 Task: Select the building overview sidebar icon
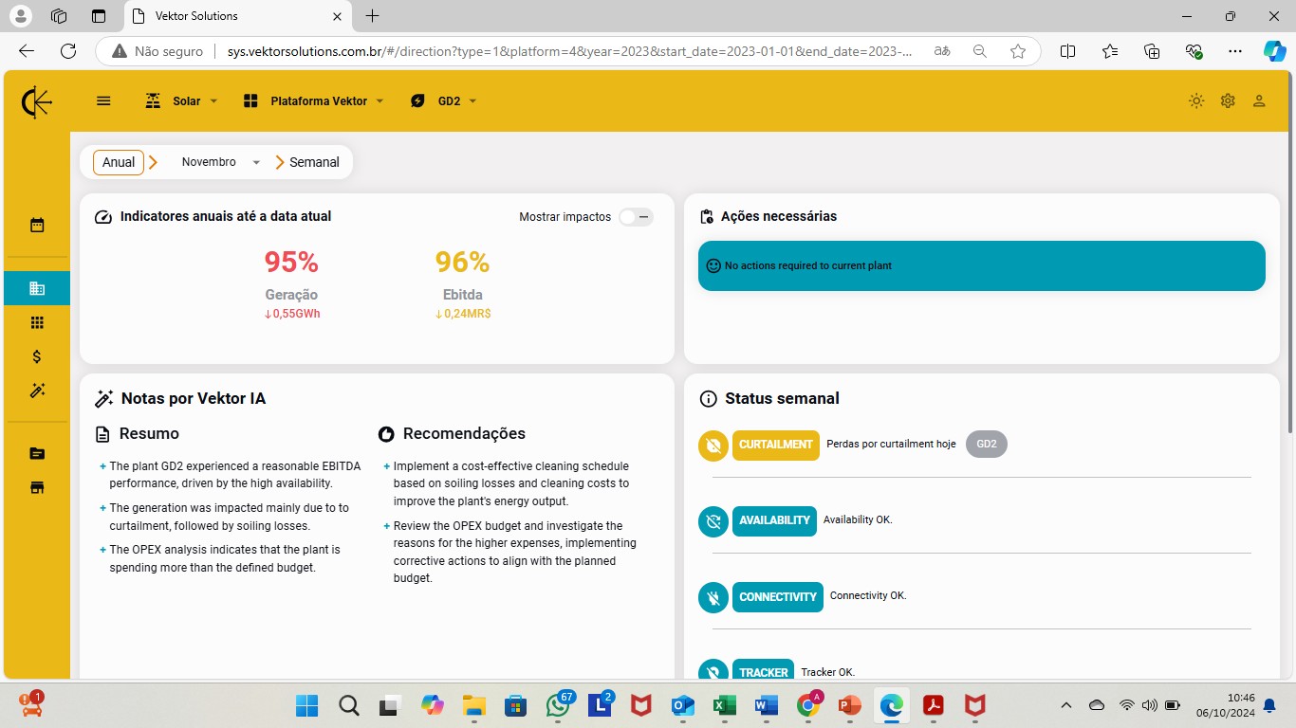(37, 288)
